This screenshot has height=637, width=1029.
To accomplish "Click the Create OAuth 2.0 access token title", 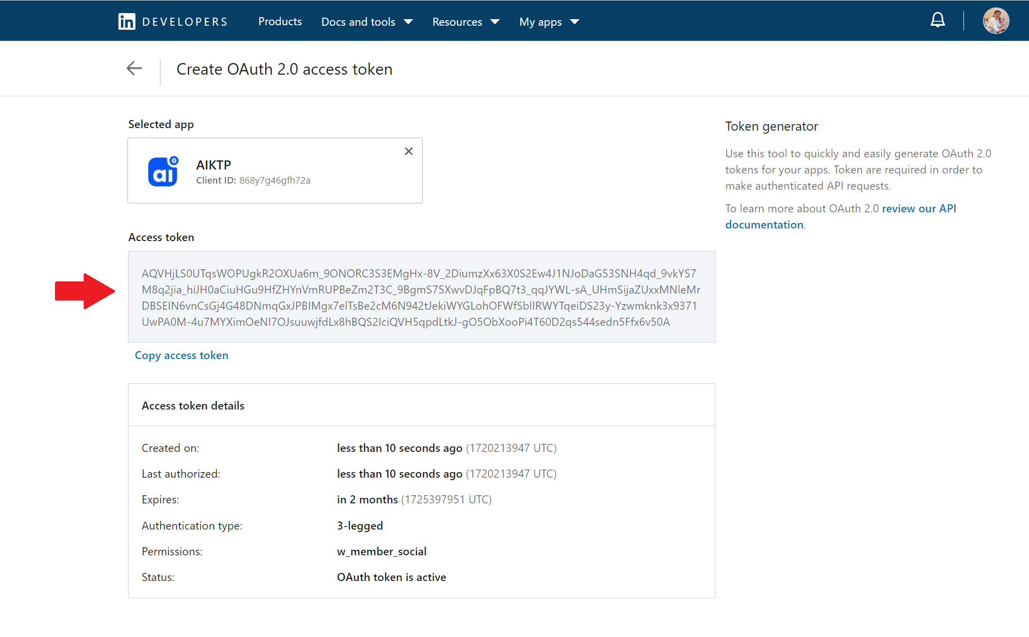I will point(284,69).
